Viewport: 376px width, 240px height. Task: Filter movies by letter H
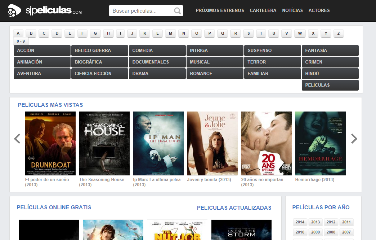(108, 33)
